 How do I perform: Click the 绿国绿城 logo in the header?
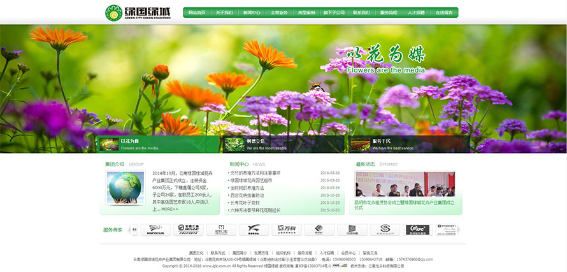coord(138,12)
